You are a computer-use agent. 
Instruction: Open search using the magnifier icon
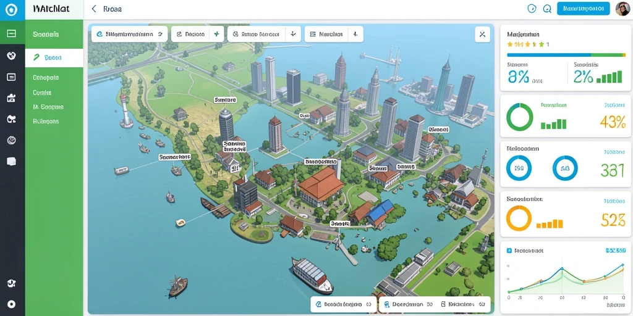[547, 9]
